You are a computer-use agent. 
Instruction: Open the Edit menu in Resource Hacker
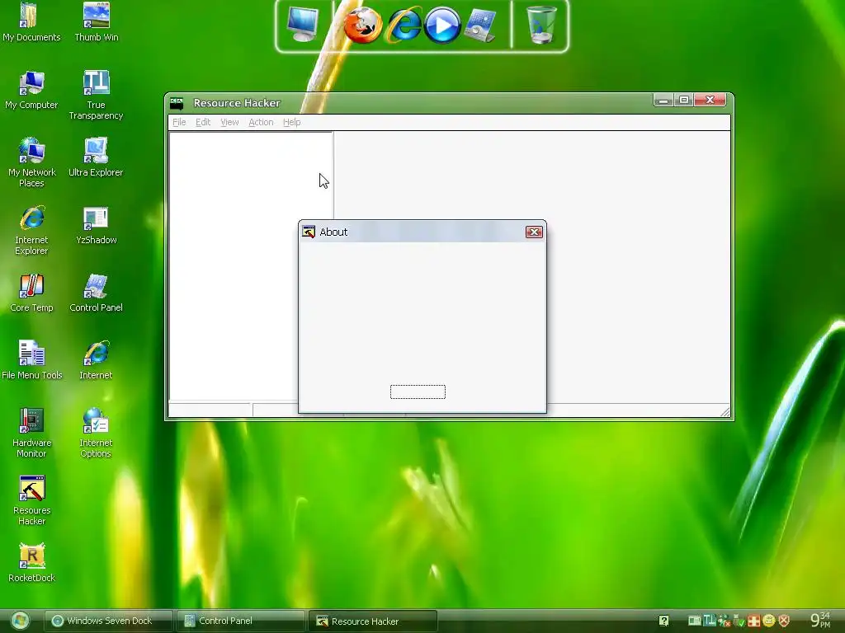pyautogui.click(x=203, y=122)
